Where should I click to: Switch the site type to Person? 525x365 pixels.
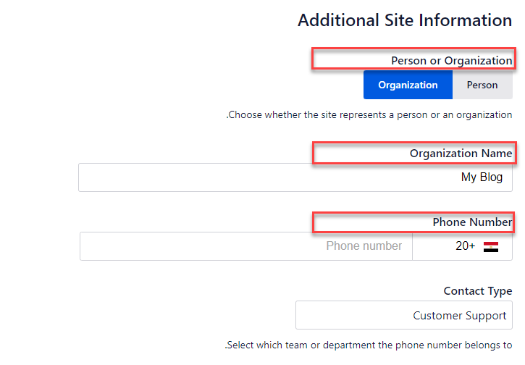[482, 85]
